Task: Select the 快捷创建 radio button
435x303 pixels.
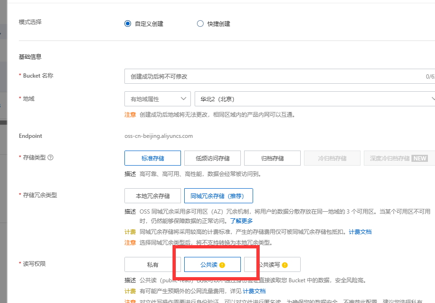Action: pos(200,24)
